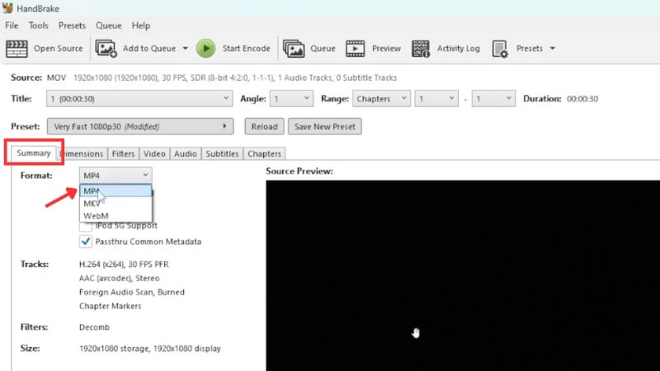This screenshot has width=660, height=371.
Task: Open the File menu
Action: (12, 26)
